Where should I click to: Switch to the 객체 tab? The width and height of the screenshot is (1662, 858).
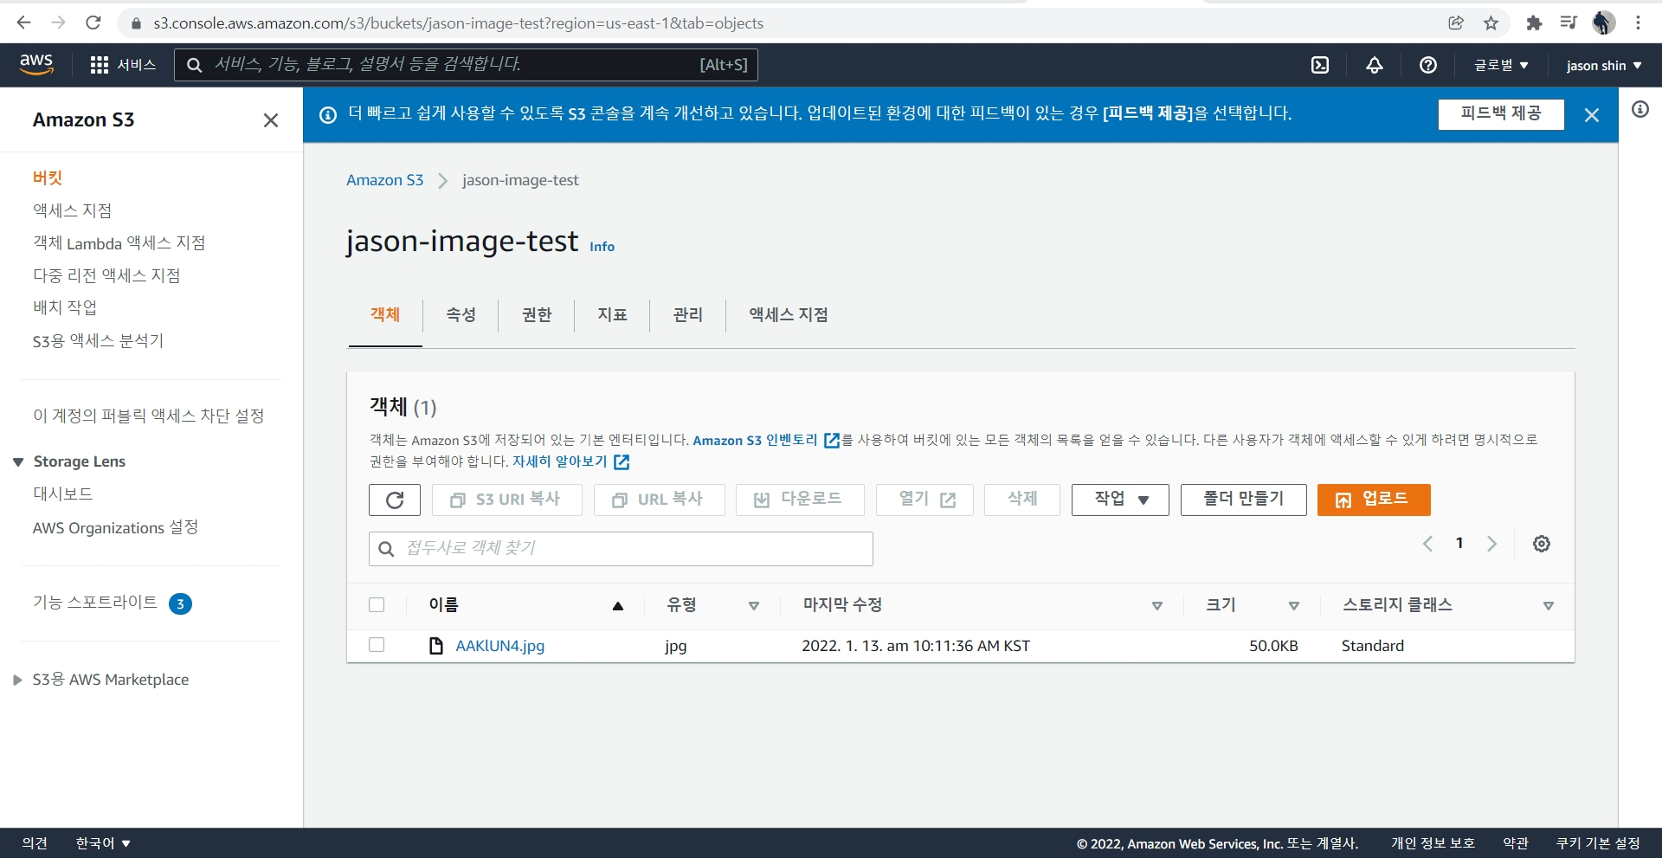click(x=385, y=315)
